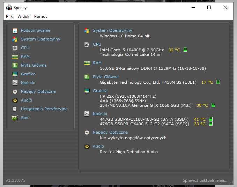Image resolution: width=237 pixels, height=187 pixels.
Task: Click Sprawdź uaktualnienia update link
Action: (x=205, y=180)
